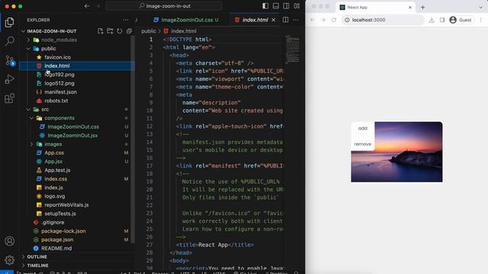Close the React App browser tab
Image resolution: width=488 pixels, height=274 pixels.
(x=410, y=7)
